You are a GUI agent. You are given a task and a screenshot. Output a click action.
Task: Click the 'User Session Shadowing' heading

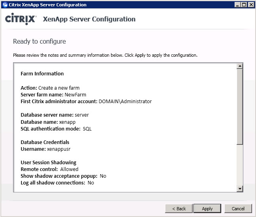click(48, 163)
